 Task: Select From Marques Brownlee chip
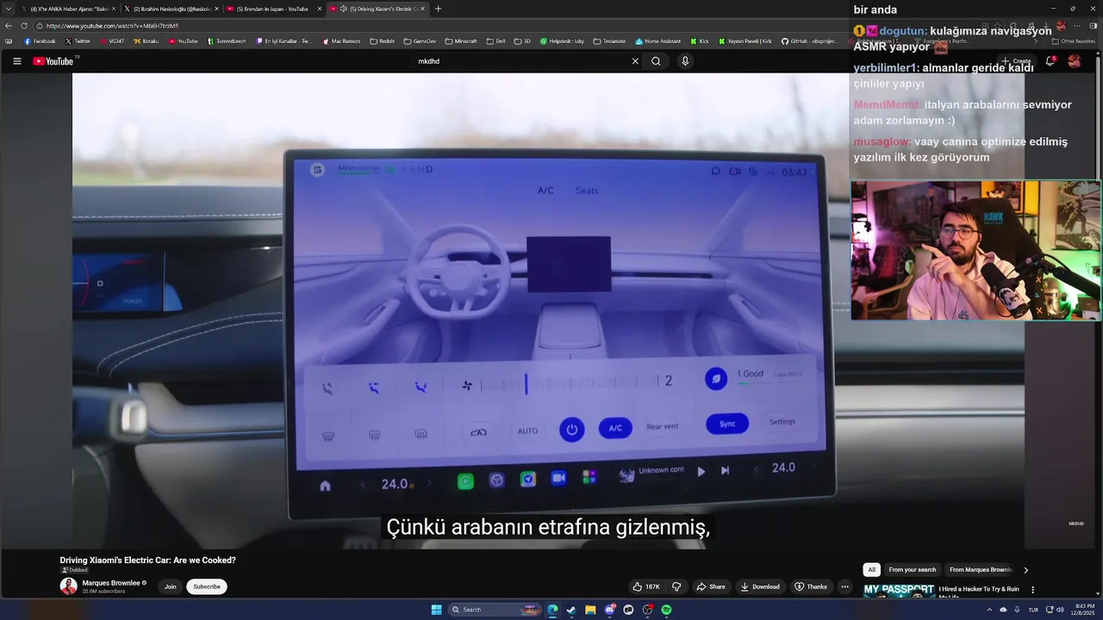[981, 569]
